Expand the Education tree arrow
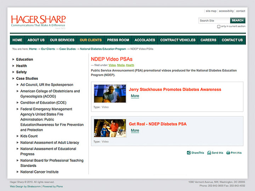Viewport: 255px width, 191px height. pyautogui.click(x=13, y=59)
